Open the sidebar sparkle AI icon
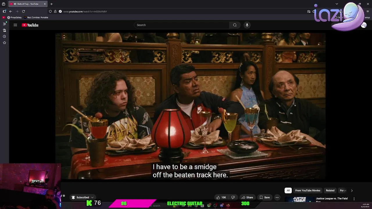 click(x=4, y=24)
